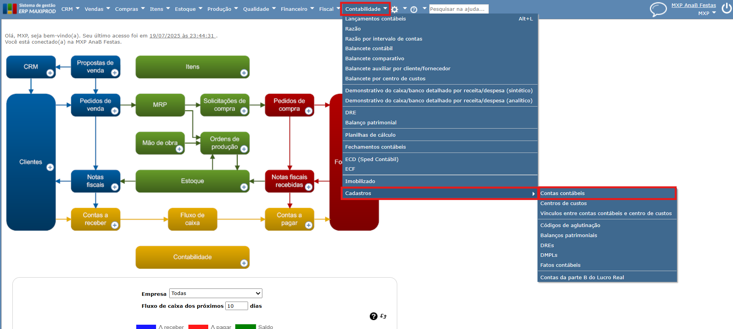Open the help question mark icon in top bar

coord(414,9)
